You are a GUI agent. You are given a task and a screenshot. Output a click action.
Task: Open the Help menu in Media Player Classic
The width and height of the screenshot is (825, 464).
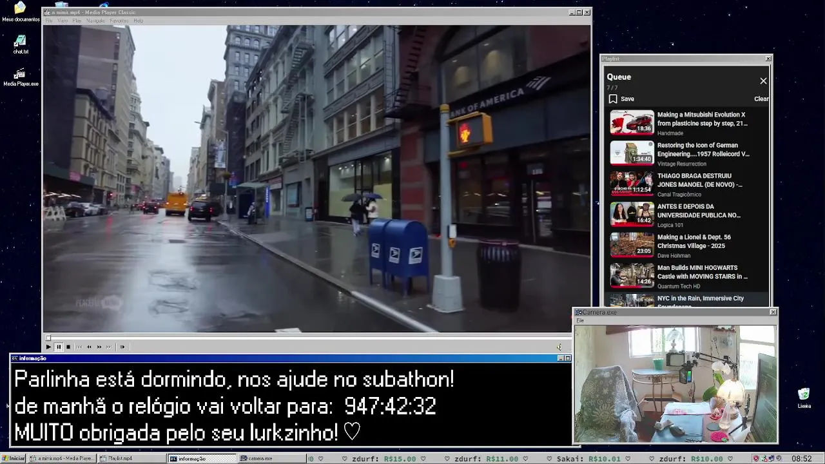tap(139, 21)
